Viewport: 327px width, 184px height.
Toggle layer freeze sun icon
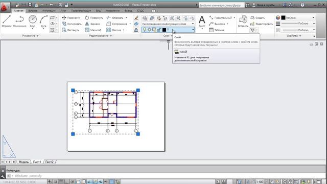pyautogui.click(x=149, y=30)
